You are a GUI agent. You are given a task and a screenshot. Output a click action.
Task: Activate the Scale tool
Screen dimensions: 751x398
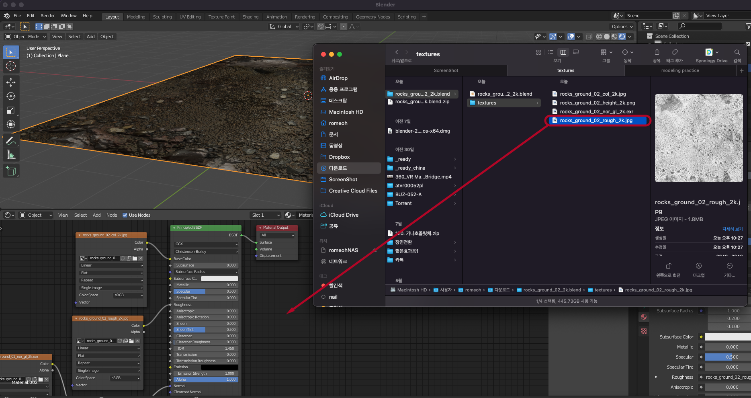[x=11, y=111]
